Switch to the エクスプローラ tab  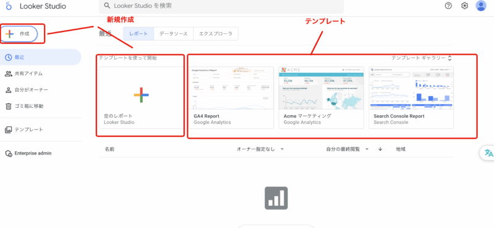tap(216, 34)
